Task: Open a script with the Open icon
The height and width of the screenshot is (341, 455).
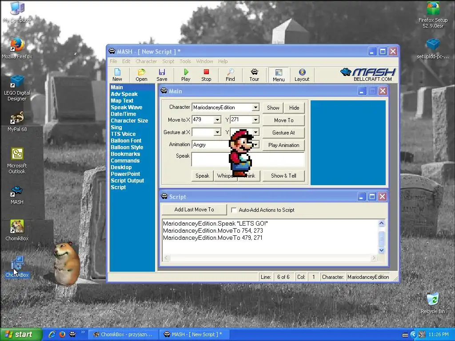Action: click(x=141, y=75)
